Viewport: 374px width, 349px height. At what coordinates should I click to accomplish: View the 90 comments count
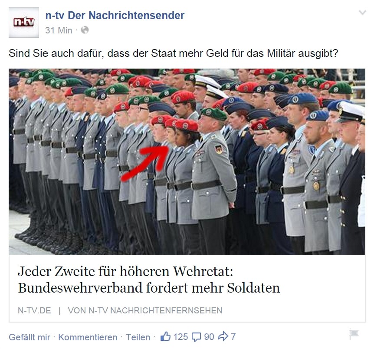coord(209,337)
